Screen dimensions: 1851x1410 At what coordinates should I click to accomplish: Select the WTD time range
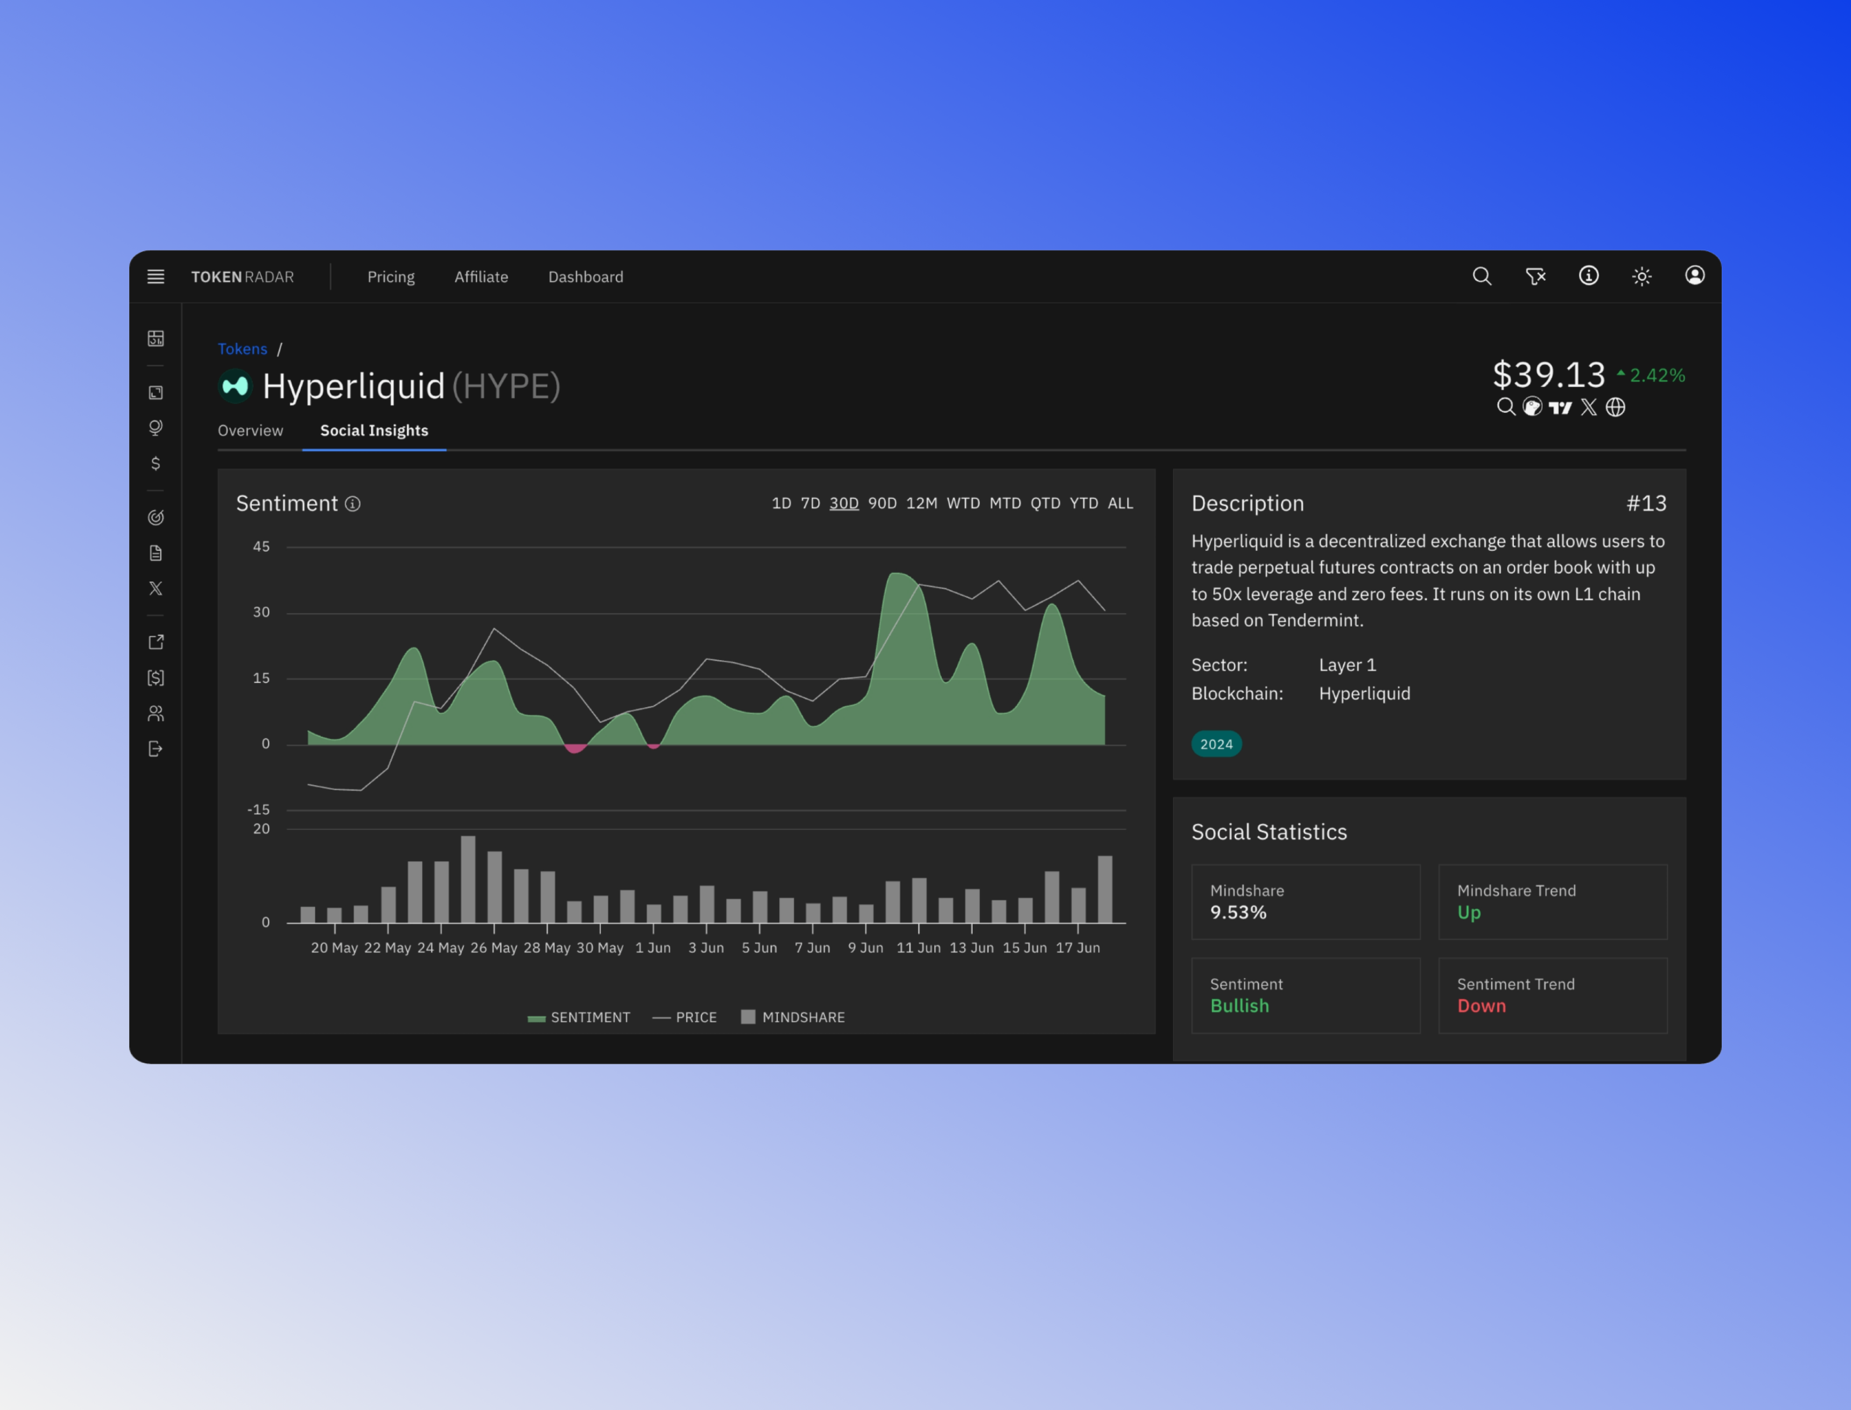[964, 504]
